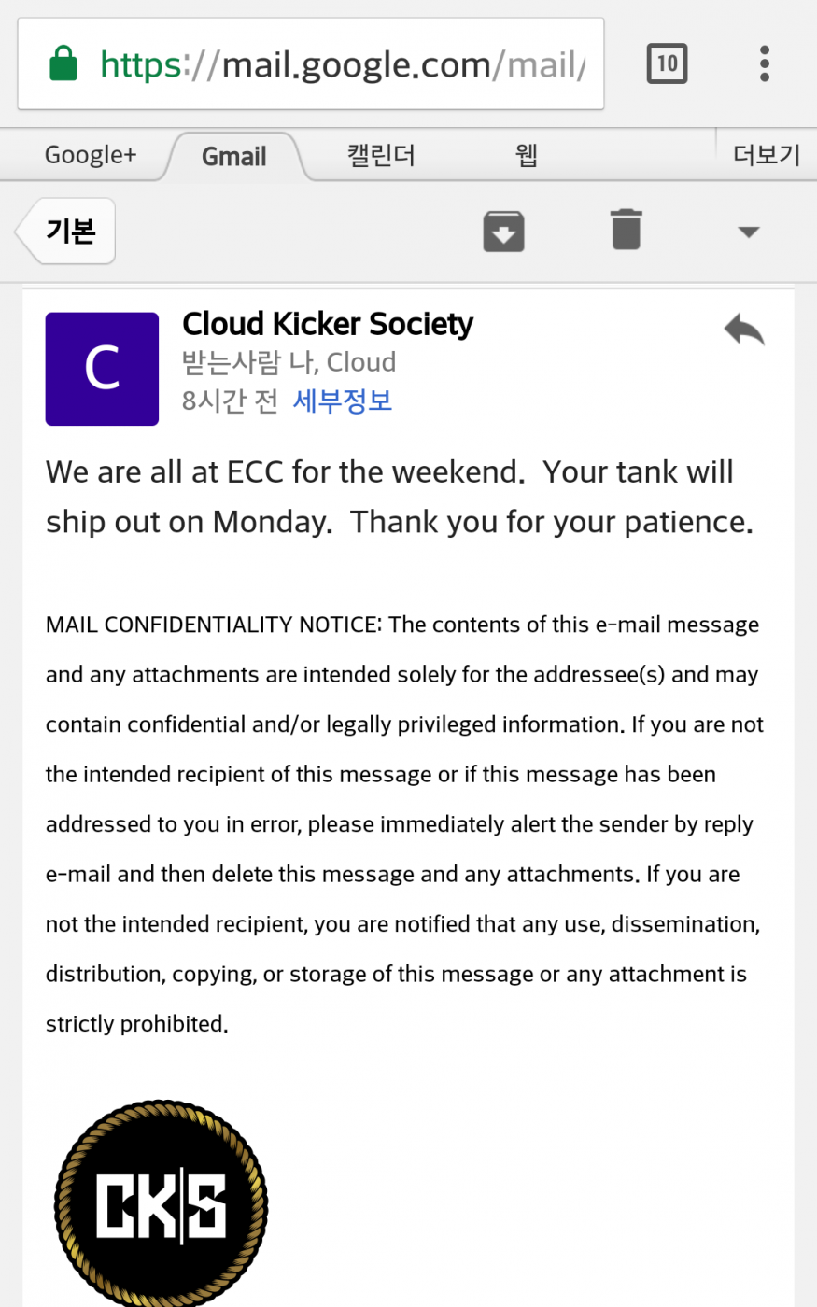Go to the 웹 tab
The width and height of the screenshot is (817, 1307).
tap(527, 155)
